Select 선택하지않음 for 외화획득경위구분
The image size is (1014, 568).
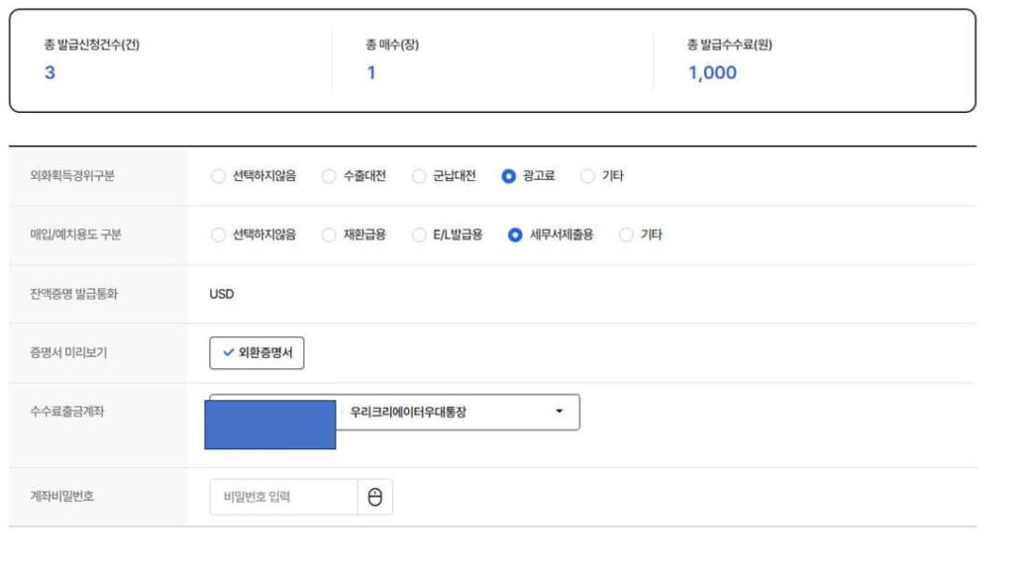(x=219, y=176)
